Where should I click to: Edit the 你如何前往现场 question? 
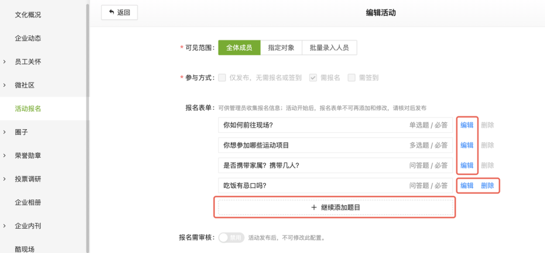(467, 125)
